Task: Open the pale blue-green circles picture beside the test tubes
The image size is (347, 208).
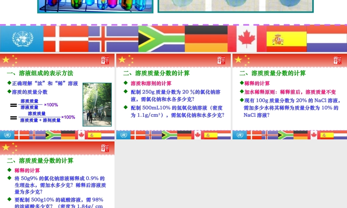Action: pyautogui.click(x=236, y=6)
